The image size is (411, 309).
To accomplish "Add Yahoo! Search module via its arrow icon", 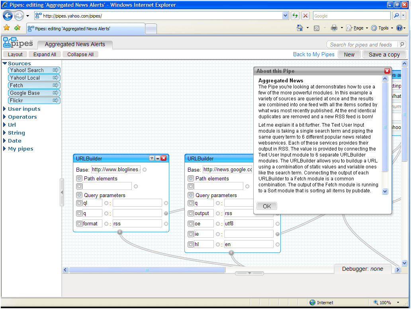I will tap(55, 70).
